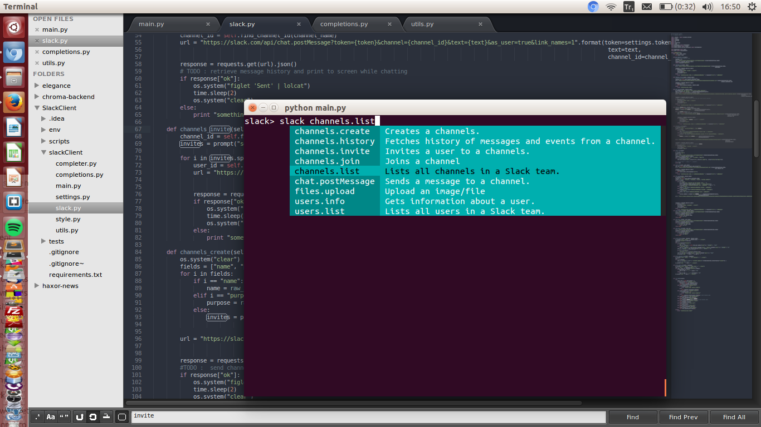The height and width of the screenshot is (427, 761).
Task: Open settings.py in the sidebar
Action: (x=72, y=197)
